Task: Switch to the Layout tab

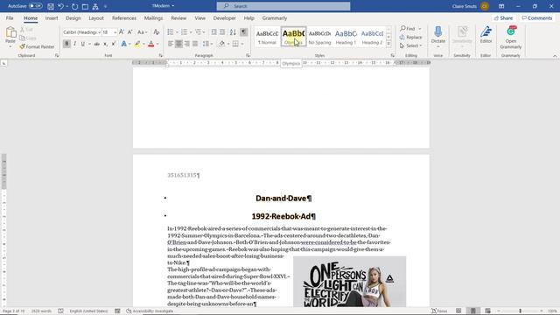Action: (x=96, y=17)
